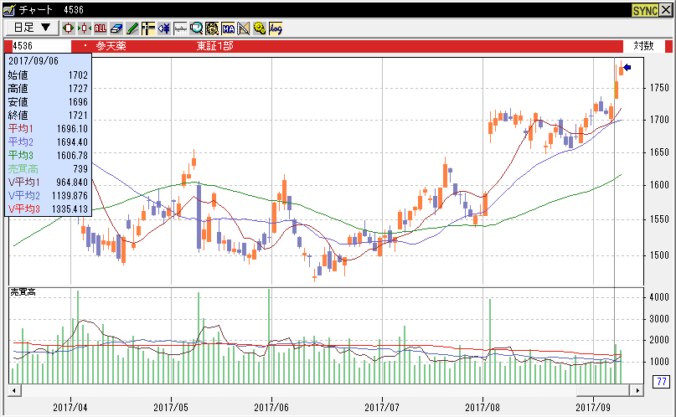Click the red ALL display icon
This screenshot has width=676, height=417.
(101, 28)
